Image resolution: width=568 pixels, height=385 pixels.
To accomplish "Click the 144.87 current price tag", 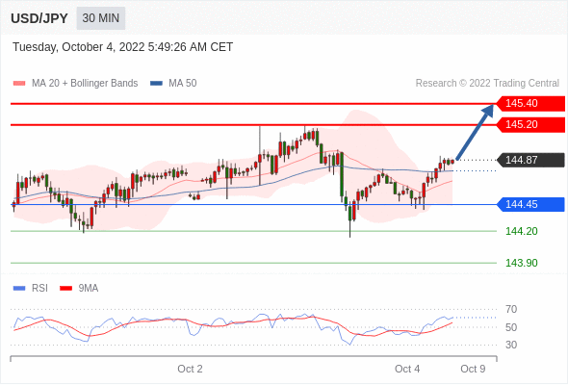I will (x=530, y=160).
